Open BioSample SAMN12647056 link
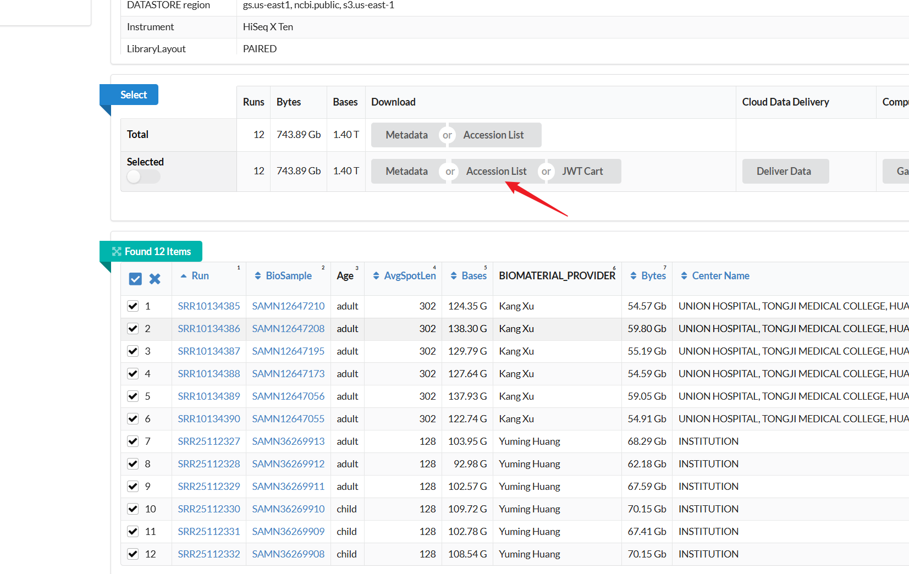The width and height of the screenshot is (909, 574). (288, 396)
